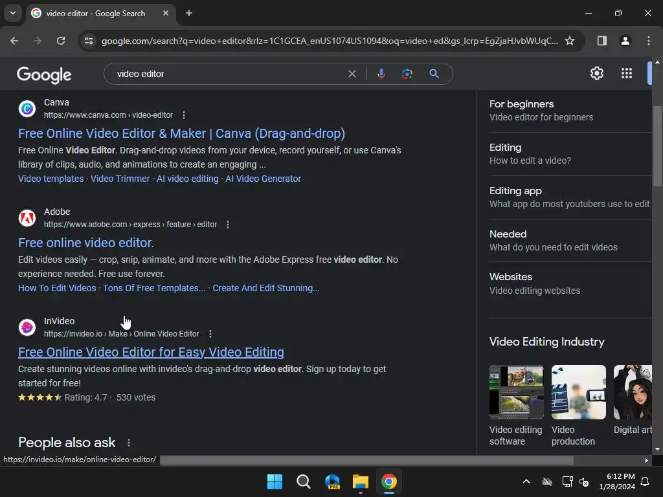Open Canva's Free Online Video Editor link
Image resolution: width=663 pixels, height=497 pixels.
pos(181,133)
